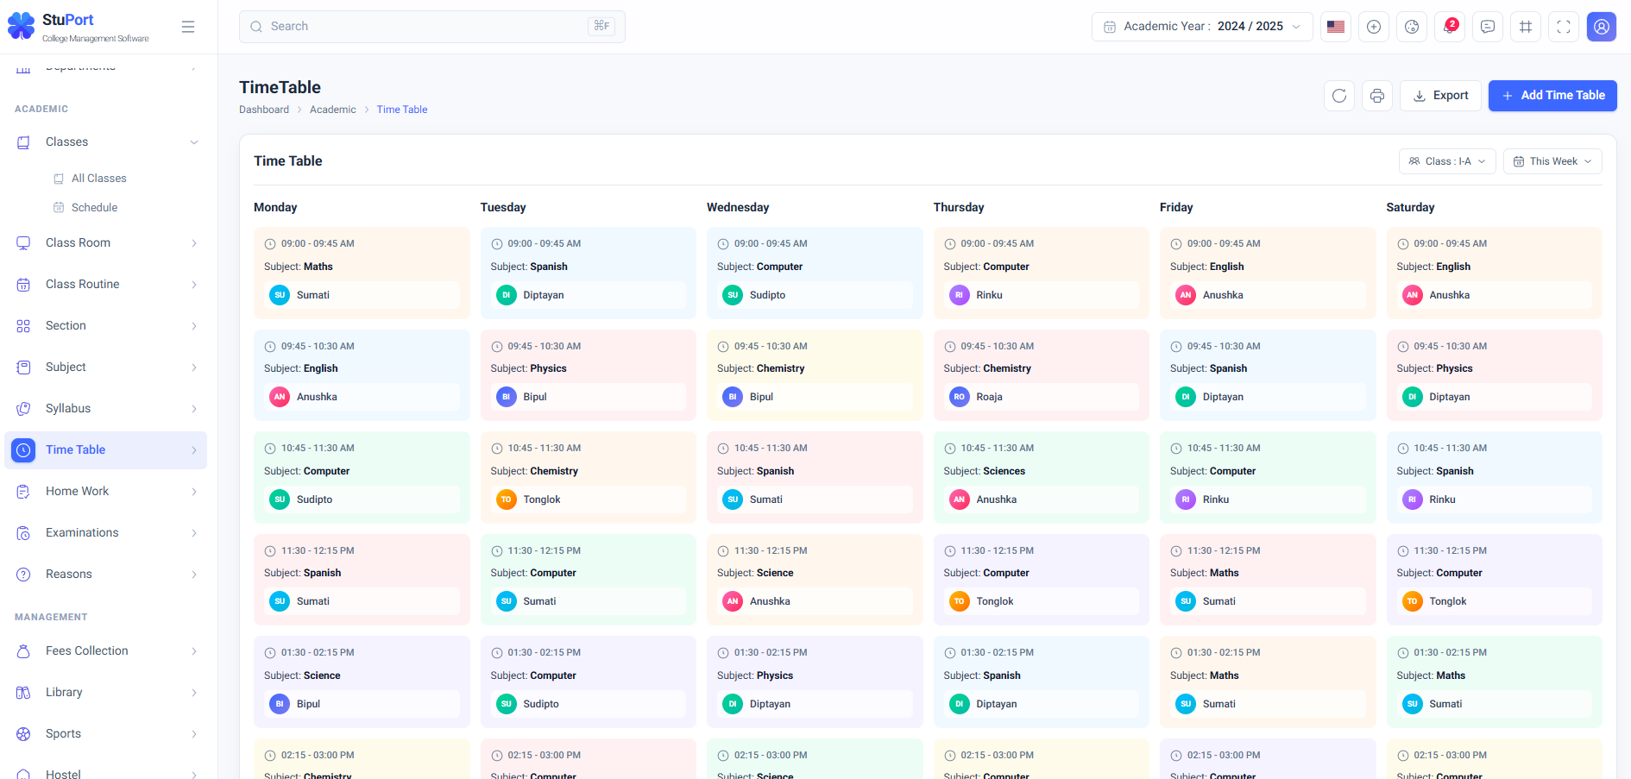Click the Class Routine calendar icon
The width and height of the screenshot is (1631, 779).
23,285
